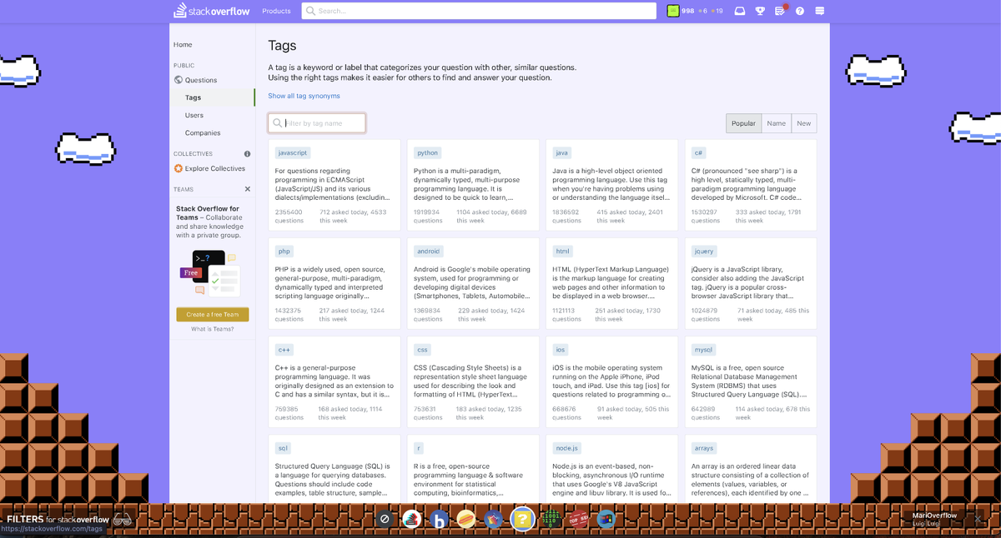Viewport: 1001px width, 538px height.
Task: Open Companies in sidebar
Action: (x=203, y=132)
